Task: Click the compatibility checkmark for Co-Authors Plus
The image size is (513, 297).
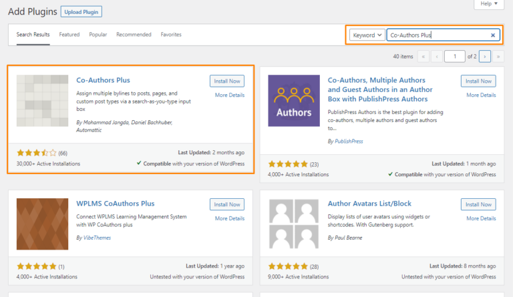Action: click(x=139, y=163)
